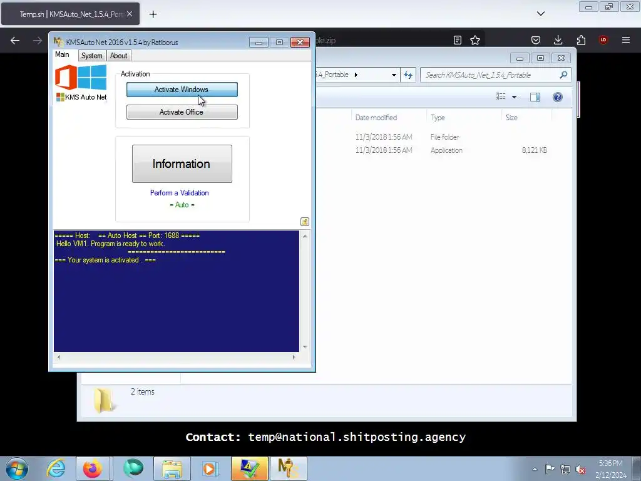Viewport: 641px width, 481px height.
Task: Click the console horizontal scroll right arrow
Action: point(294,357)
